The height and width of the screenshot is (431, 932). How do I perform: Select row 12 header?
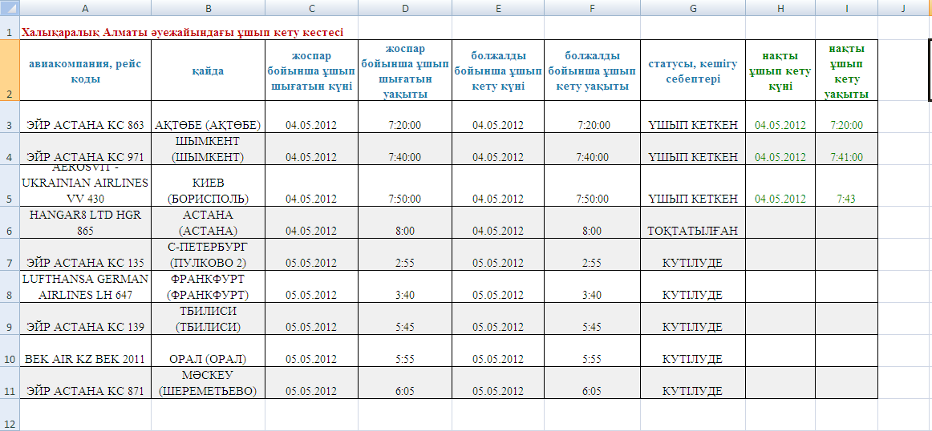(x=10, y=415)
